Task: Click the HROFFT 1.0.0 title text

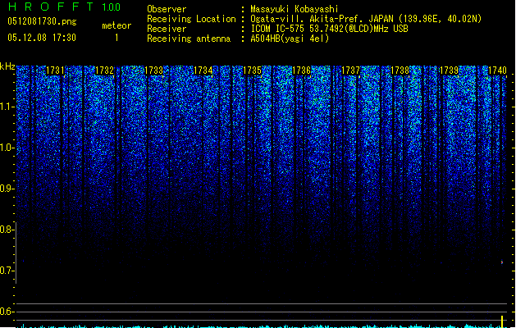Action: coord(64,7)
